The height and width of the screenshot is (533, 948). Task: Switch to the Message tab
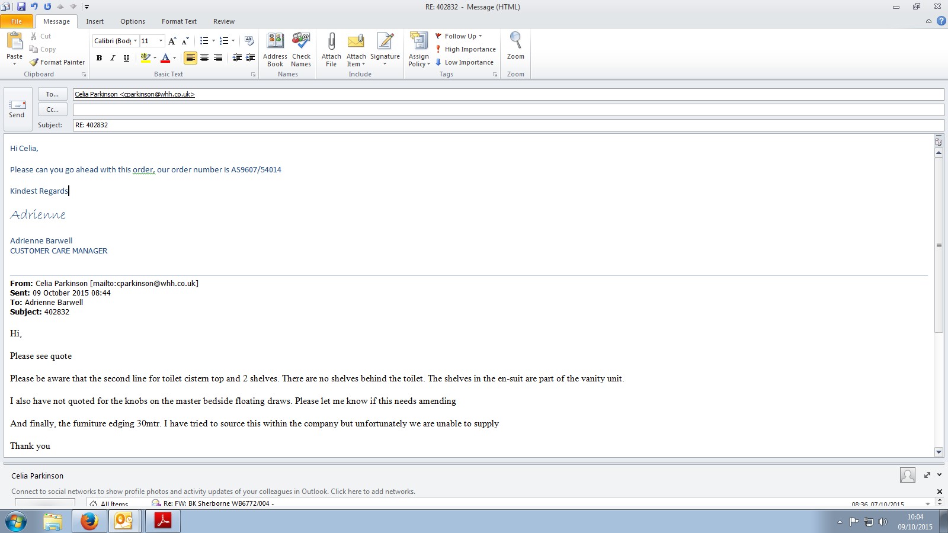(x=56, y=21)
